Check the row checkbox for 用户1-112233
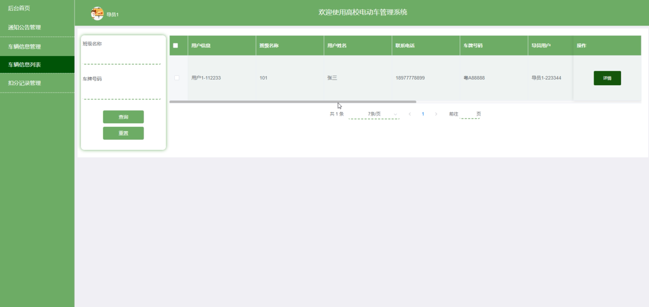The image size is (649, 307). point(177,78)
